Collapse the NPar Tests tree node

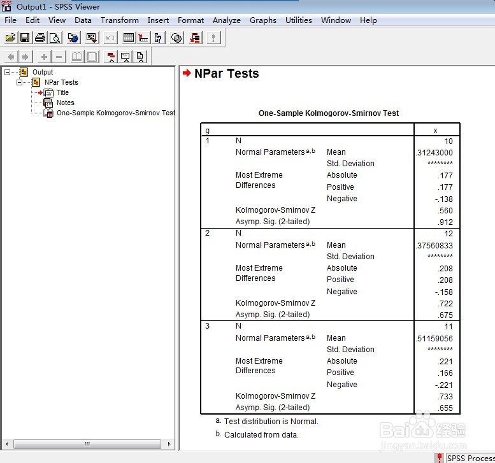(x=20, y=82)
